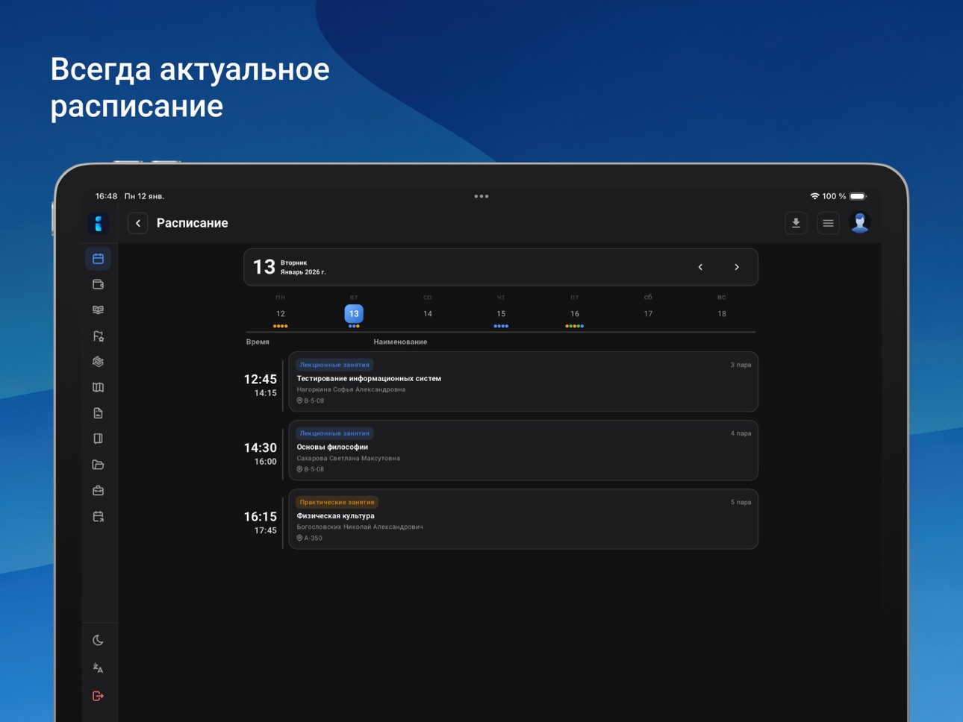This screenshot has height=722, width=963.
Task: Select Monday 12 in the week strip
Action: point(281,314)
